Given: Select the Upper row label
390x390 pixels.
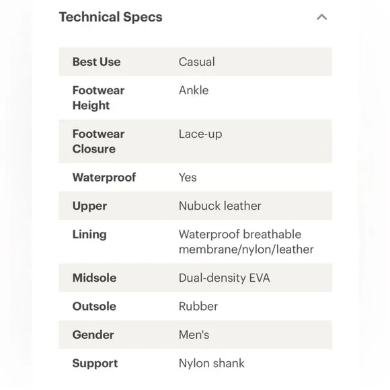Looking at the screenshot, I should (x=90, y=206).
